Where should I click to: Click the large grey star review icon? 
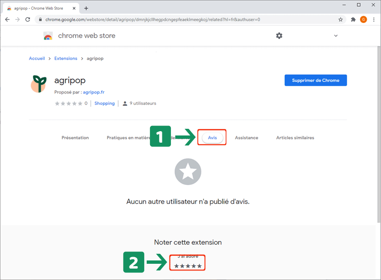click(188, 172)
